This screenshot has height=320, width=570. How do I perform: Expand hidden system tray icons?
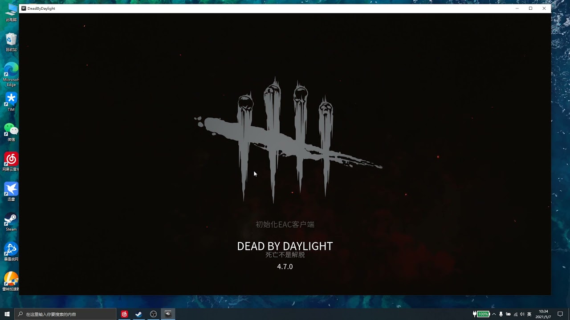[494, 314]
